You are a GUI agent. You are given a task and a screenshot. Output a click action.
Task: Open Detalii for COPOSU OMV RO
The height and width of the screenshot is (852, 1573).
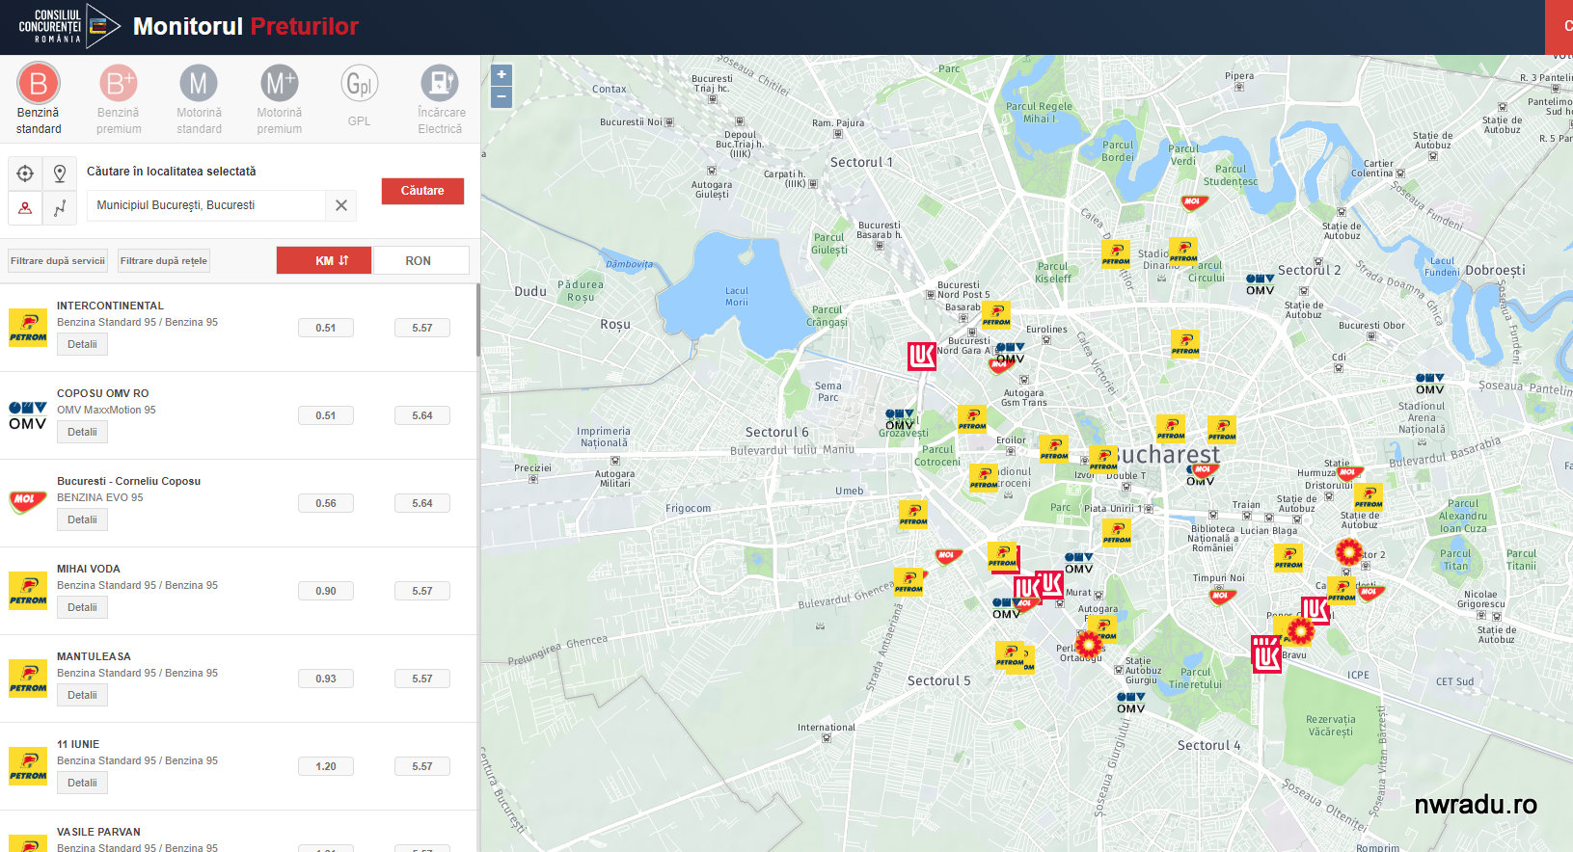coord(82,432)
